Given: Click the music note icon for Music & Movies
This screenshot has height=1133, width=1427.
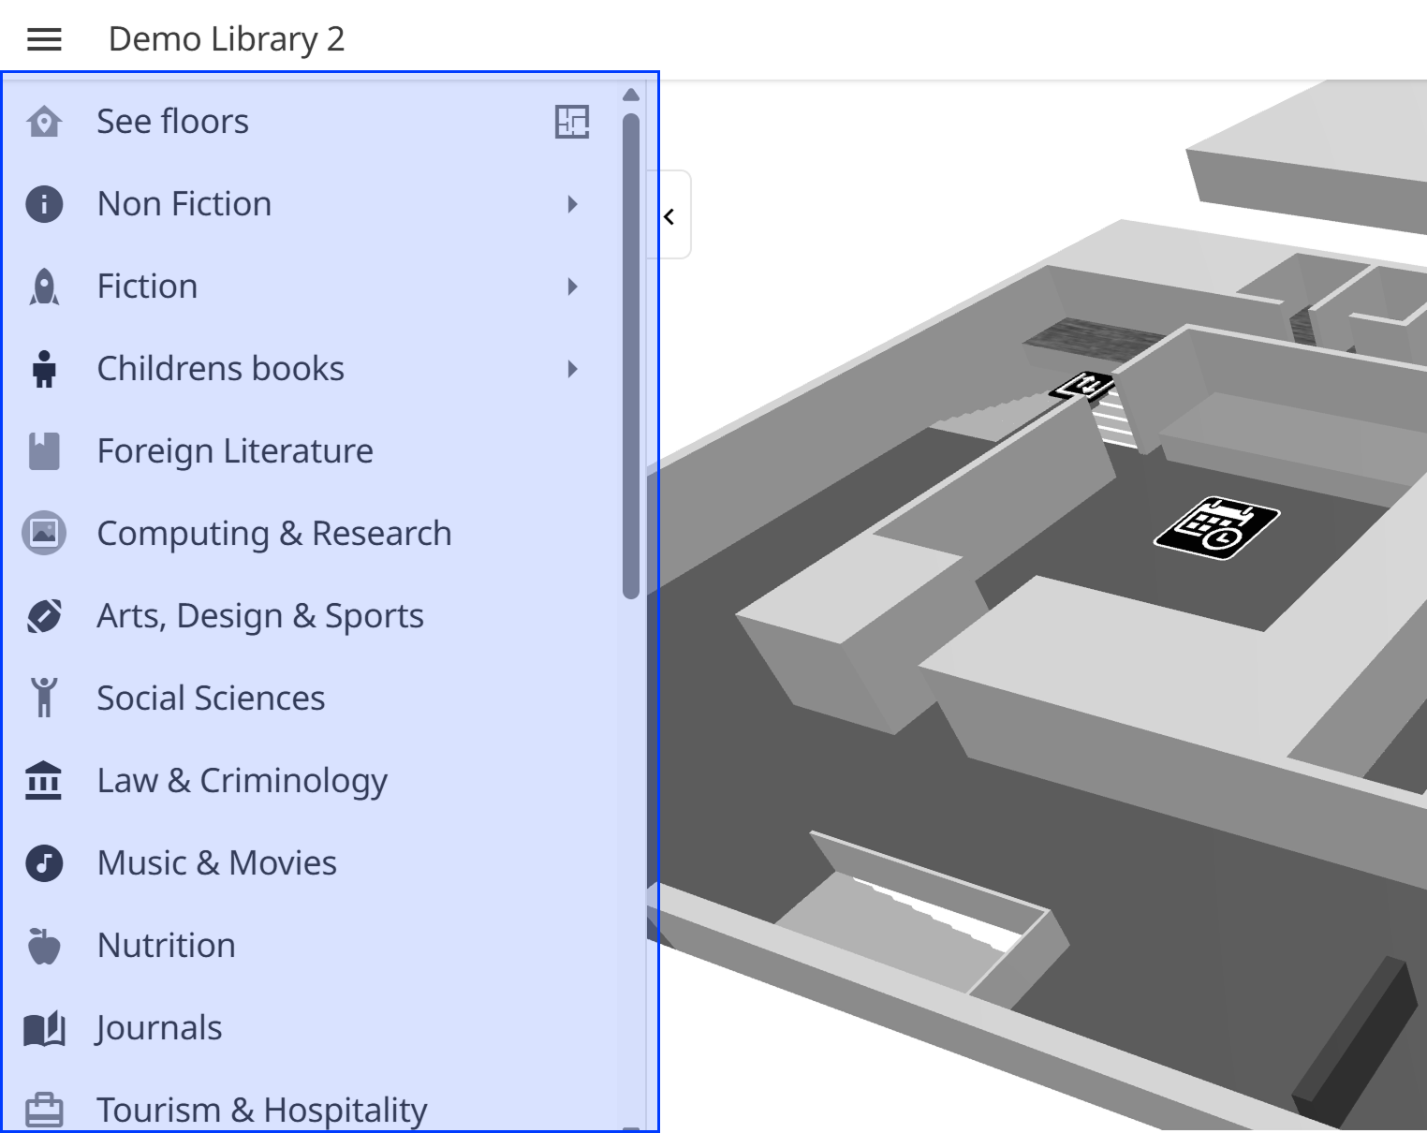Looking at the screenshot, I should click(44, 863).
